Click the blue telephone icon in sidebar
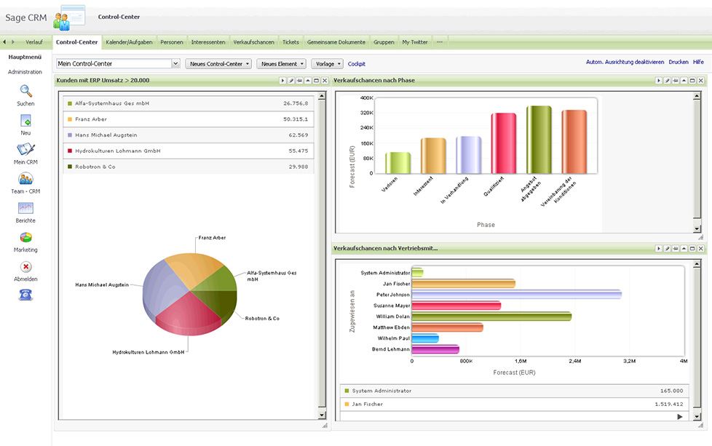Screen dimensions: 712x446 tap(25, 295)
